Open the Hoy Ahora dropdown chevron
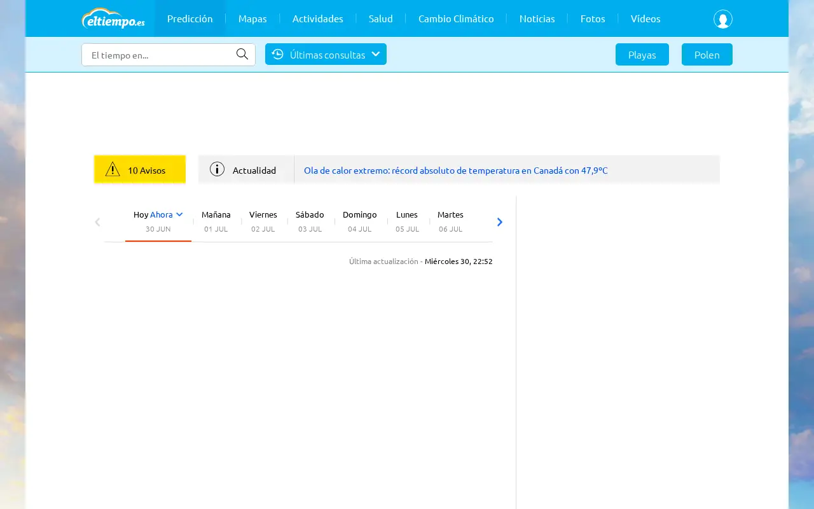Screen dimensions: 814x509 point(179,214)
